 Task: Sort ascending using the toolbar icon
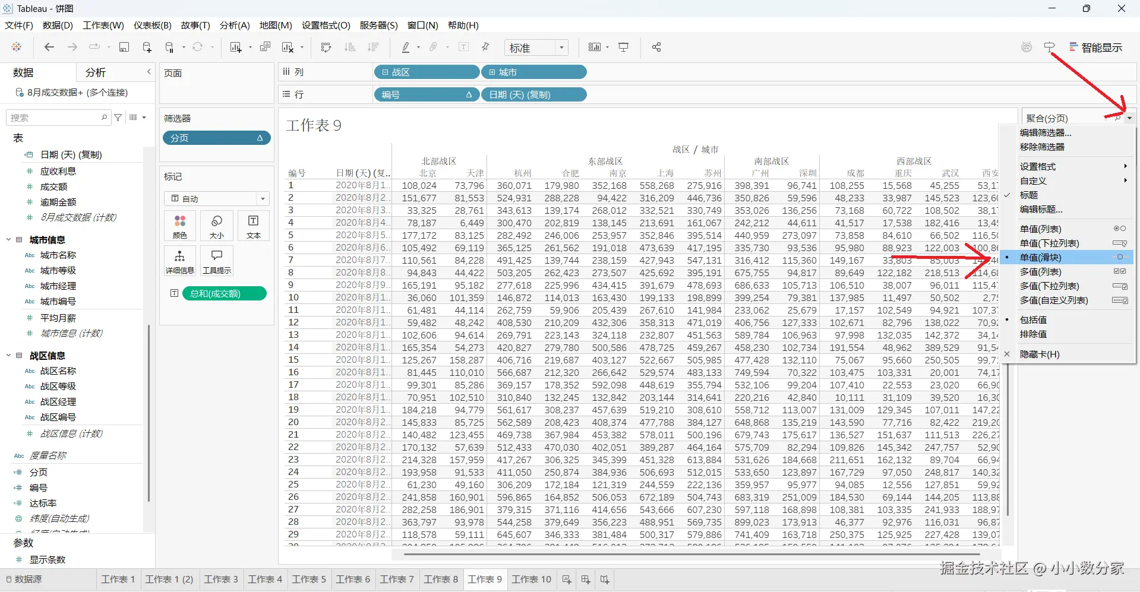(350, 47)
